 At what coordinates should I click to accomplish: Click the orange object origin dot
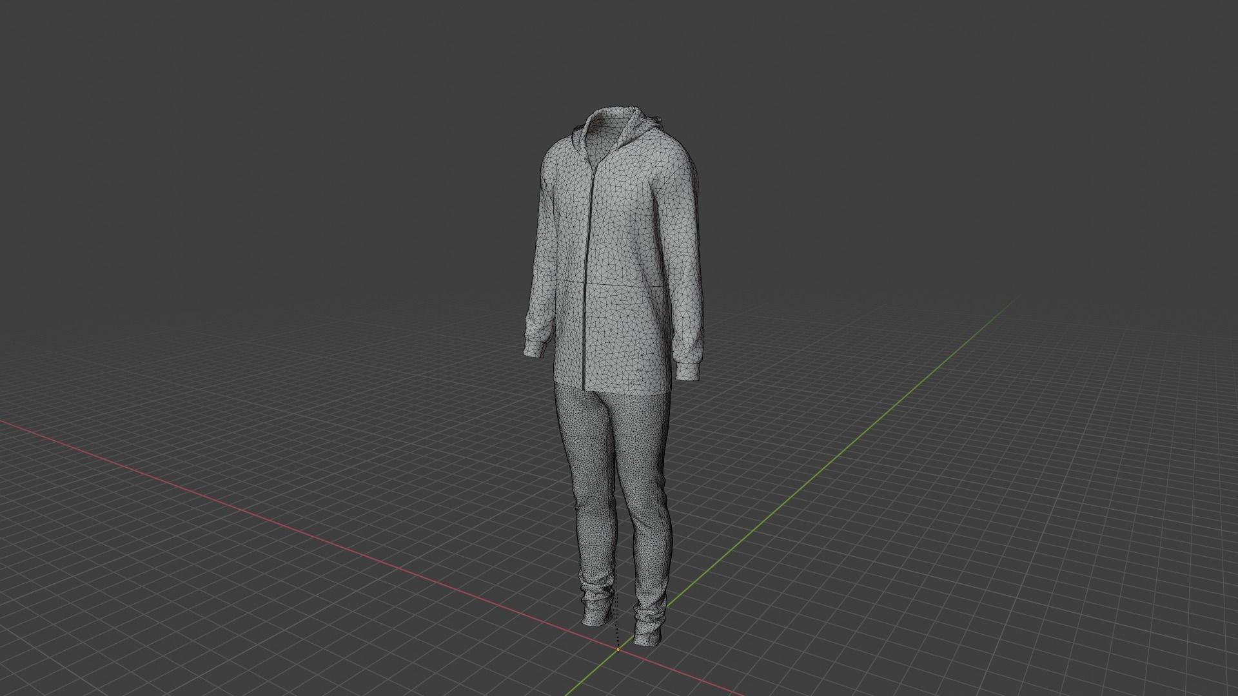618,650
